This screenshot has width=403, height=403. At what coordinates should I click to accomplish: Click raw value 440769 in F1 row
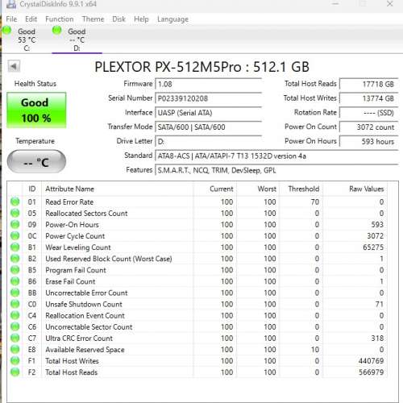[x=372, y=361]
